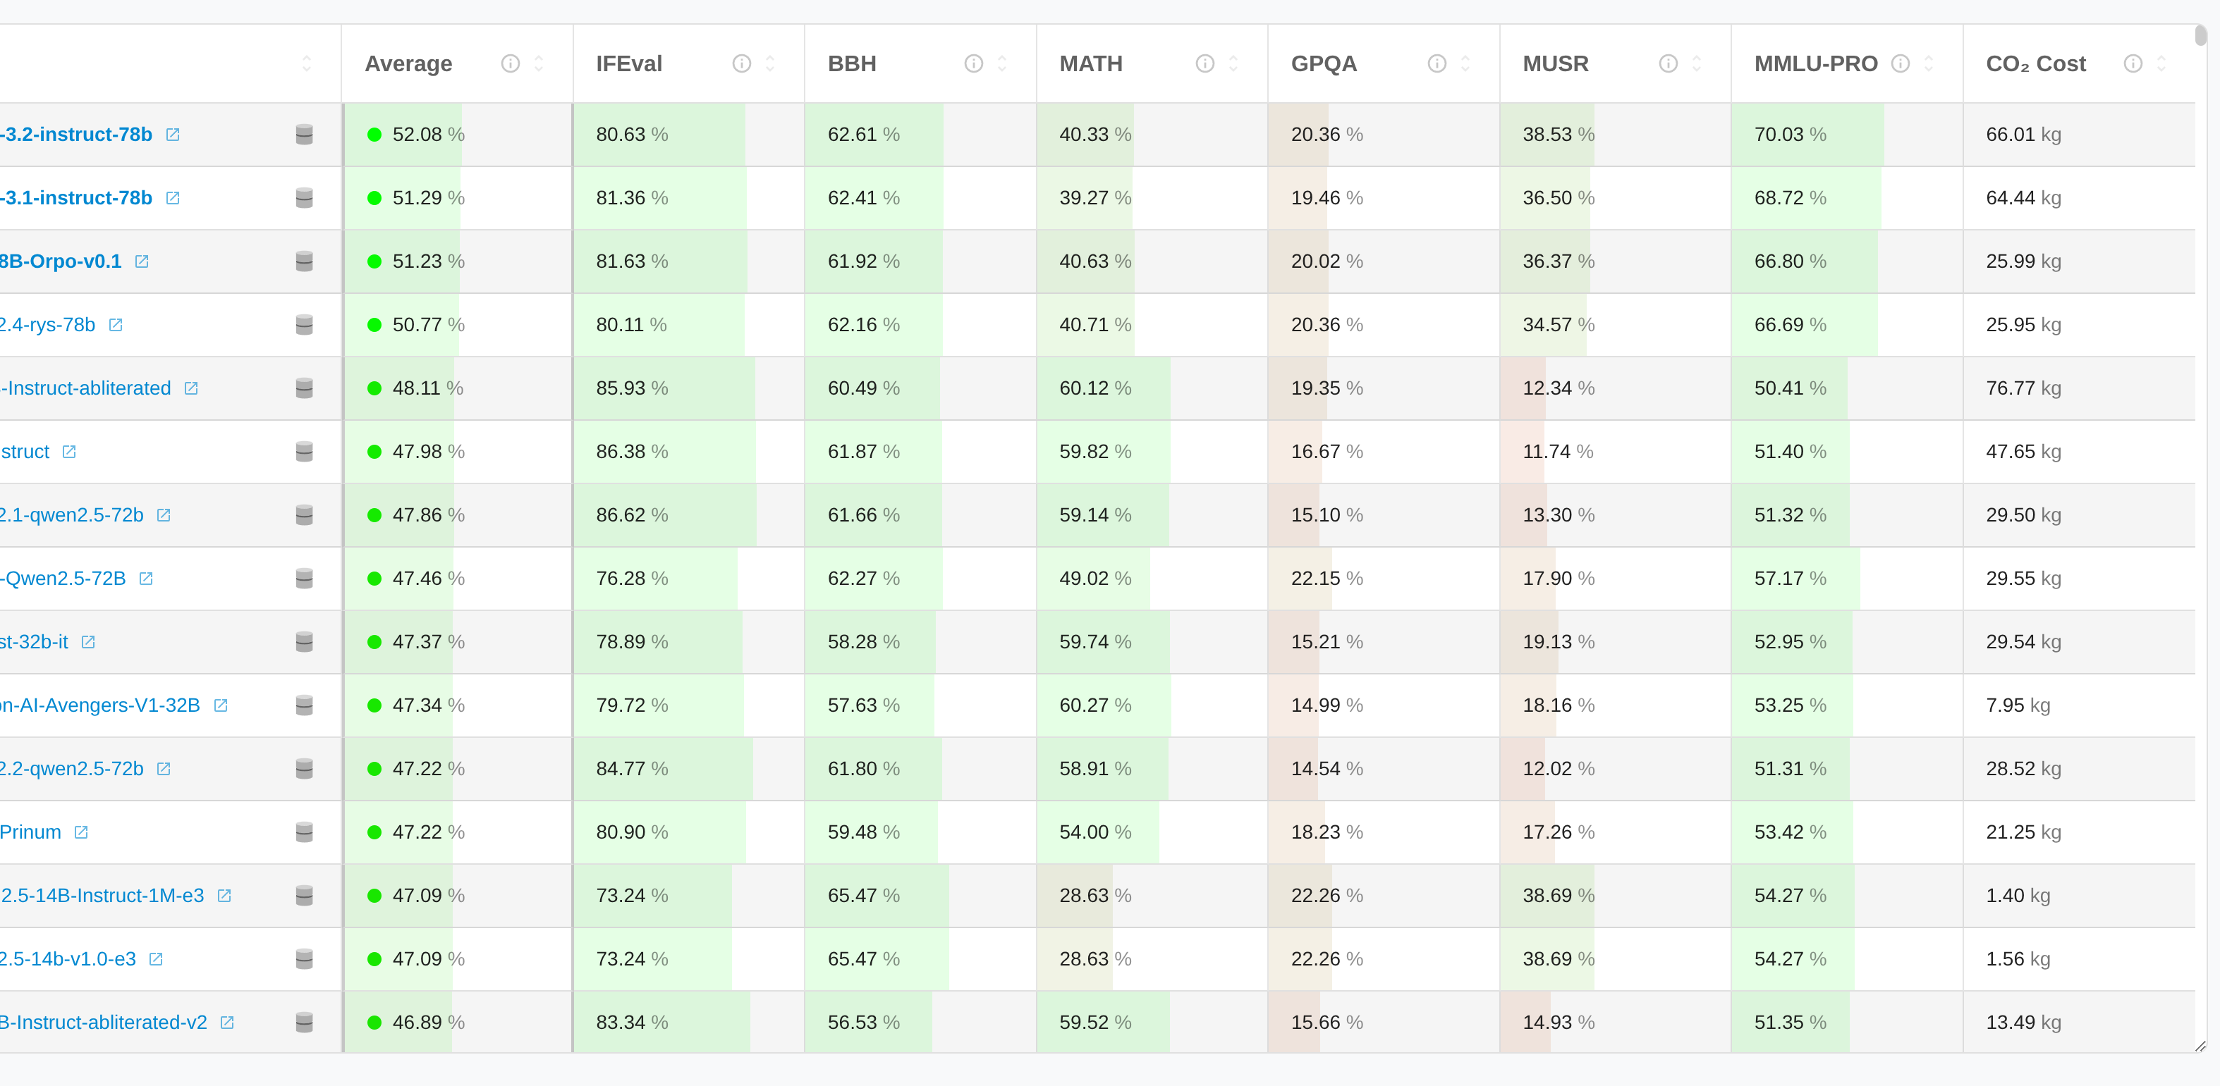Click the vertical scrollbar thumb of the table
Image resolution: width=2220 pixels, height=1086 pixels.
2200,36
